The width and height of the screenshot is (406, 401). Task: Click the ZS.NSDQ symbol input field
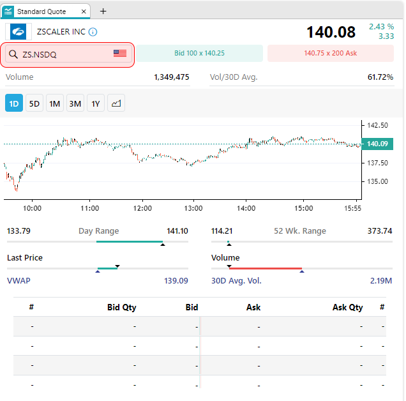64,54
